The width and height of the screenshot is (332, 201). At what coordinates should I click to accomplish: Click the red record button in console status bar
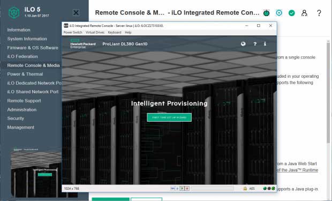click(187, 188)
